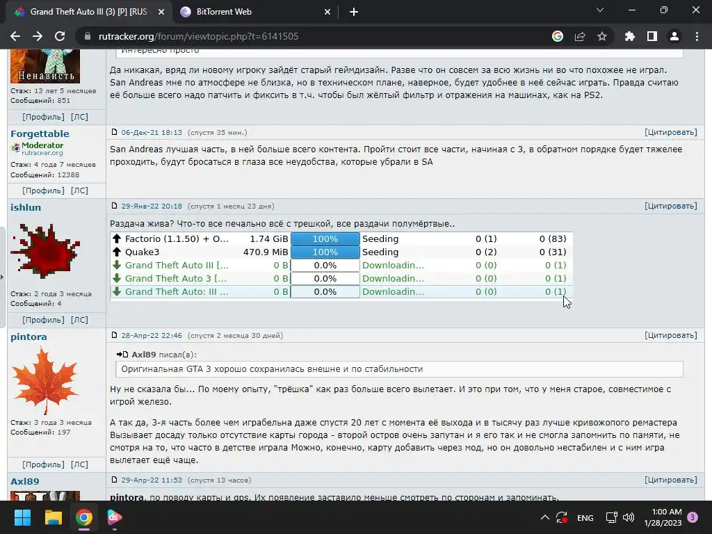The height and width of the screenshot is (534, 712).
Task: Click the Google icon in address bar
Action: point(558,36)
